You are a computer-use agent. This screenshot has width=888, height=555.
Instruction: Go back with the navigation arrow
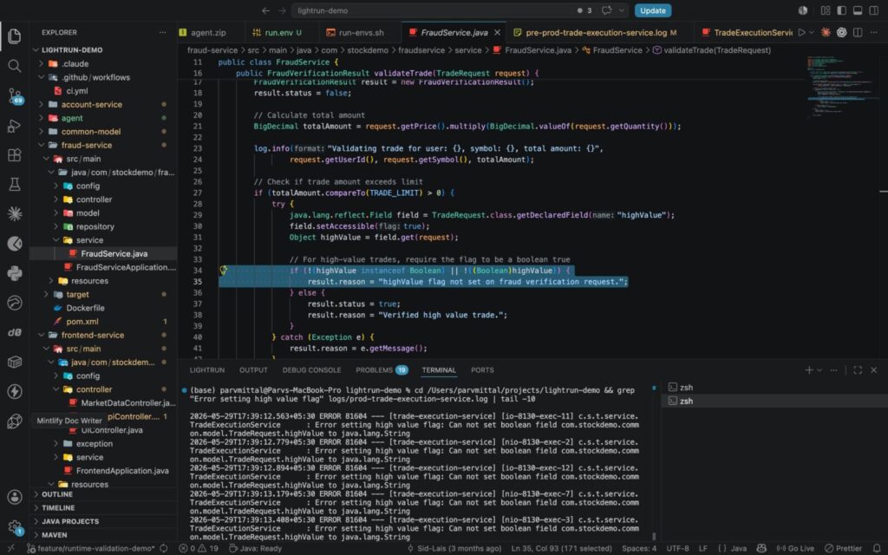pos(265,10)
